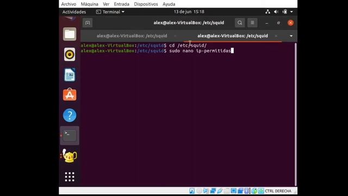The height and width of the screenshot is (196, 348).
Task: Open the terminal hamburger menu
Action: point(252,23)
